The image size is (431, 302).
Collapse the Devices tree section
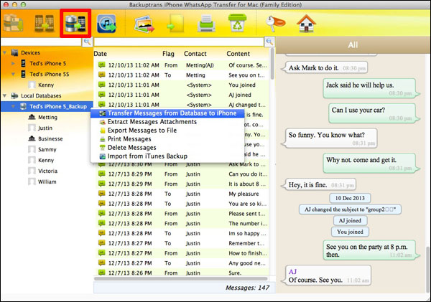6,53
